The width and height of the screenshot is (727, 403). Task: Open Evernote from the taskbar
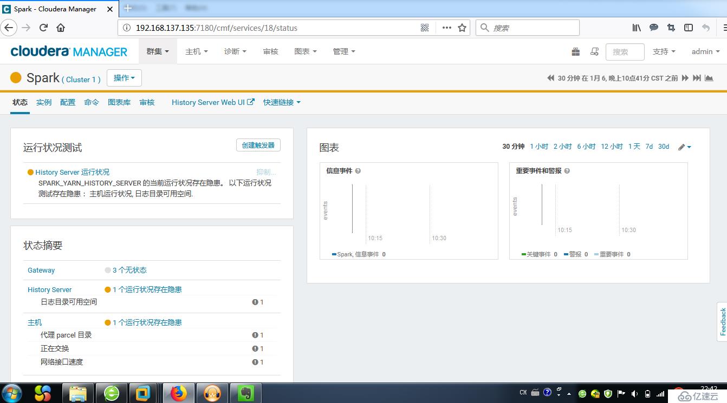[245, 393]
